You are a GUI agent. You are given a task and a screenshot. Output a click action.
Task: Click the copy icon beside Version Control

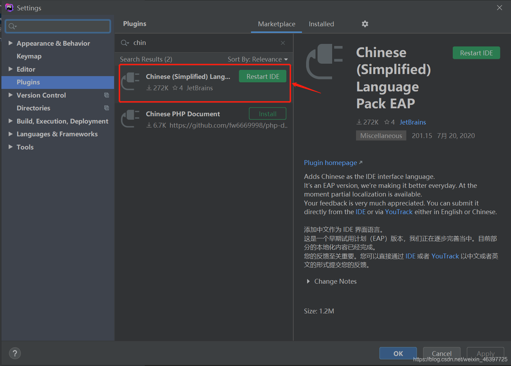coord(106,95)
